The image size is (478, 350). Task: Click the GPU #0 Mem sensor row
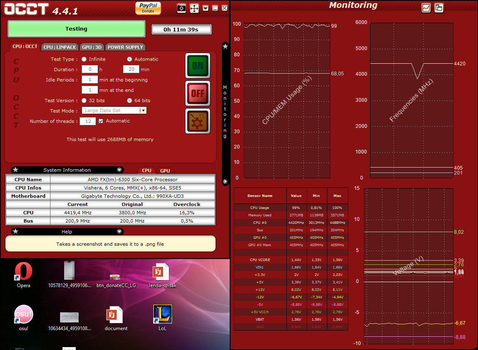point(291,245)
